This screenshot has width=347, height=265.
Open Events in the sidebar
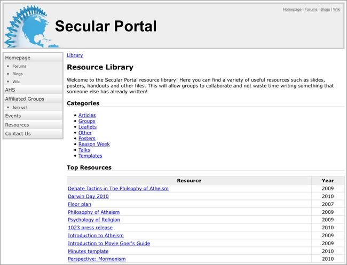click(x=13, y=116)
